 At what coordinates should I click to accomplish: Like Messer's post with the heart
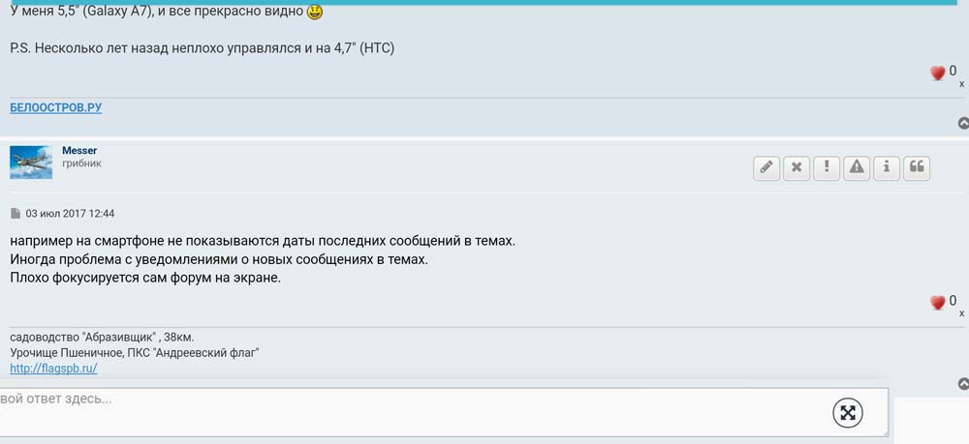[x=937, y=303]
